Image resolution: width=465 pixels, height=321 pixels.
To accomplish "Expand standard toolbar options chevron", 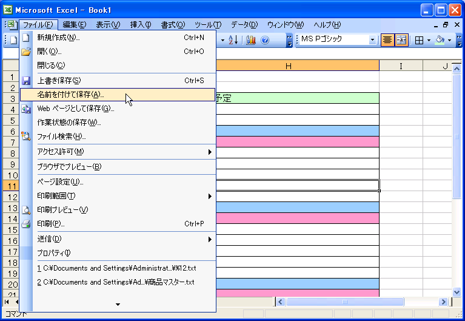I will [x=289, y=40].
